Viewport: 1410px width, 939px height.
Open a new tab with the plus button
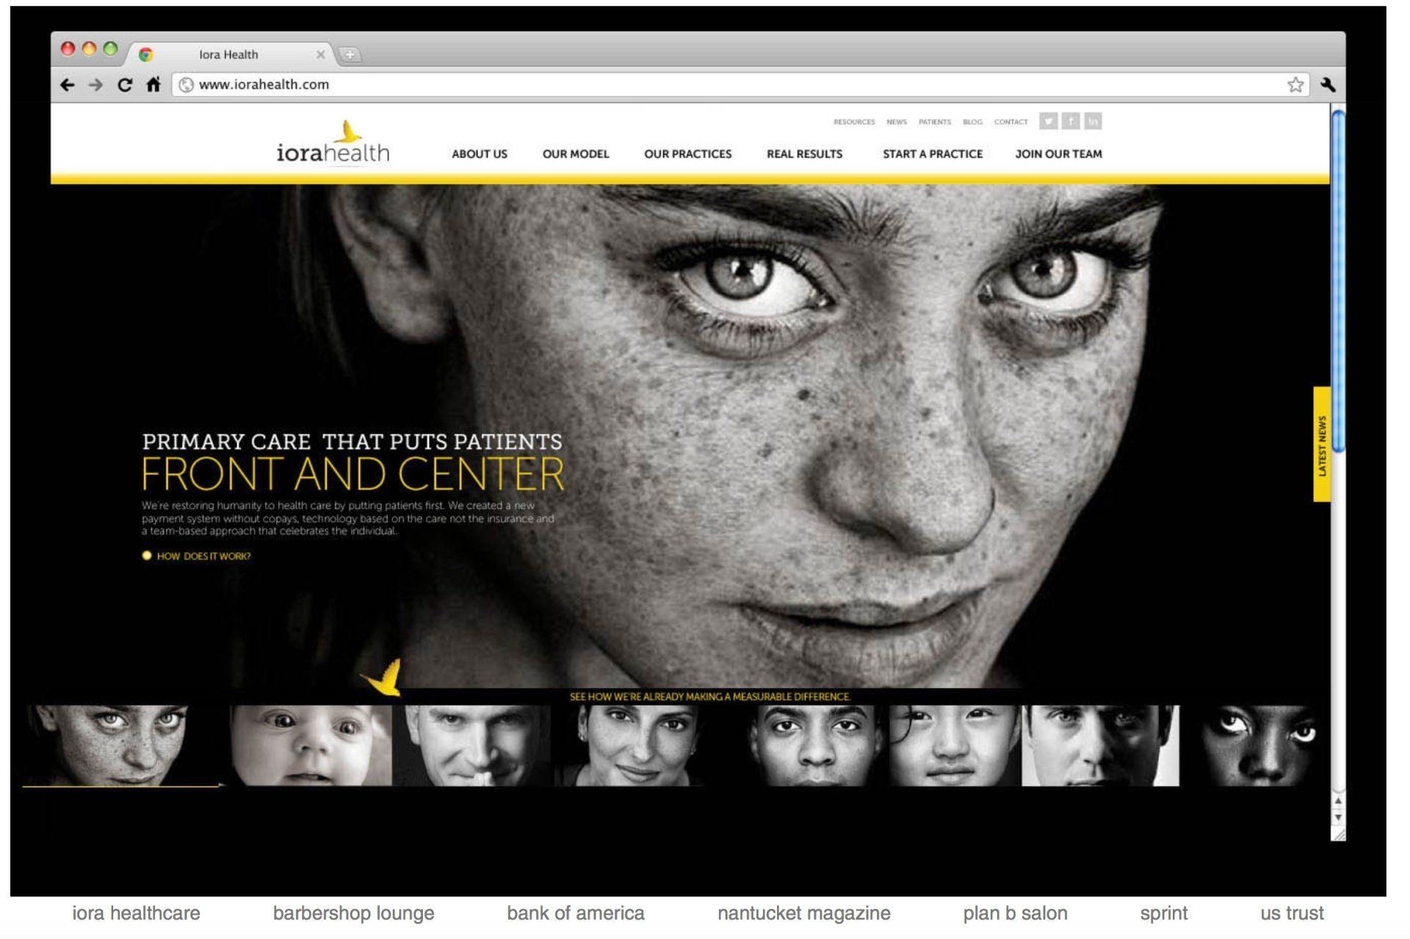point(350,54)
